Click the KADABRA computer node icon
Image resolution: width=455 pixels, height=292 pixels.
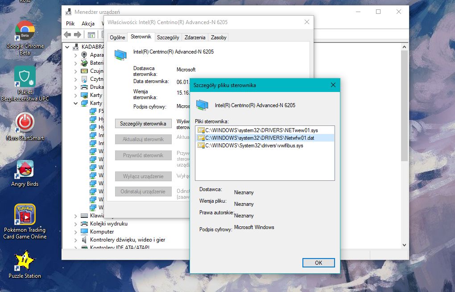[x=76, y=46]
